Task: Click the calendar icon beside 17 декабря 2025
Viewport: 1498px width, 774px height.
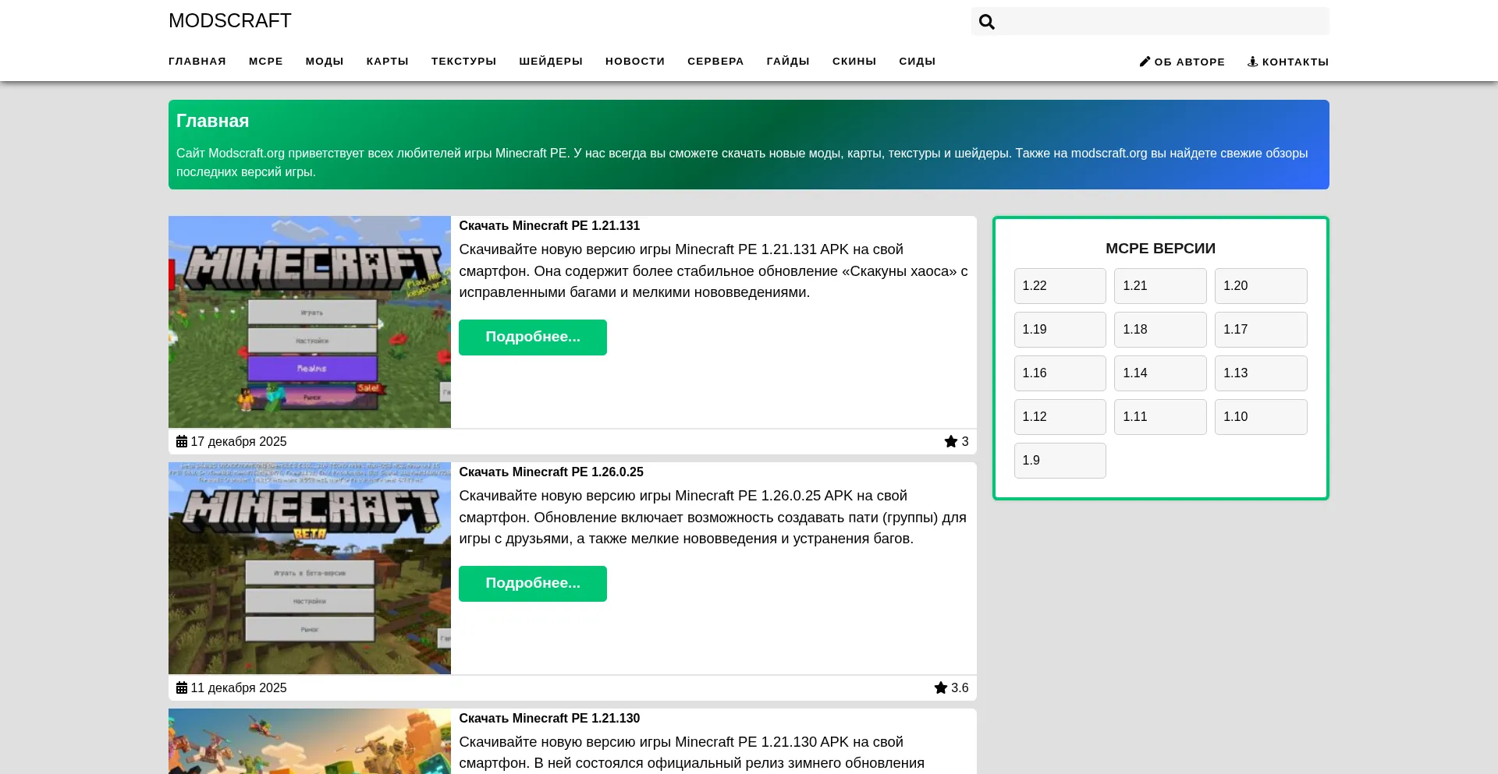Action: [x=182, y=441]
